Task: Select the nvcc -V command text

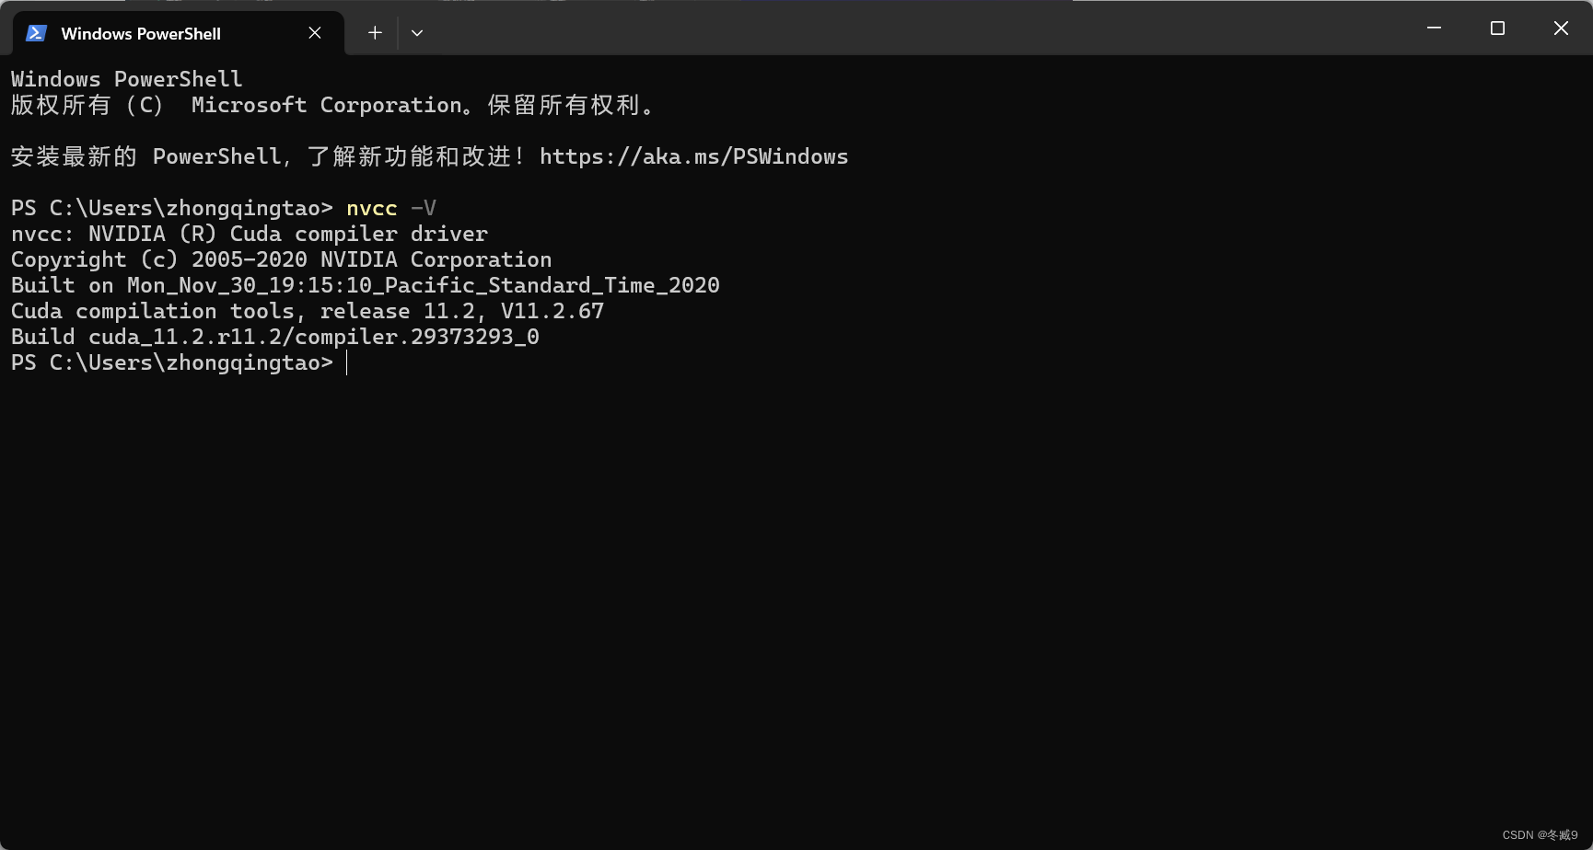Action: tap(390, 208)
